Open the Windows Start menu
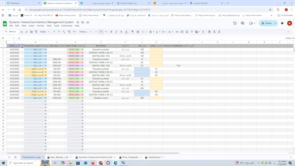Image resolution: width=295 pixels, height=166 pixels. tap(3, 163)
